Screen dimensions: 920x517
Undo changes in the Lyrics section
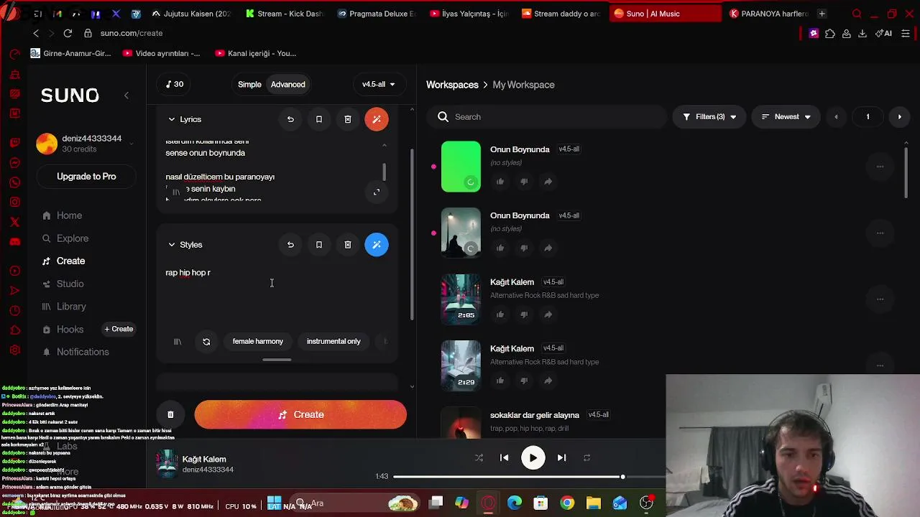pyautogui.click(x=290, y=119)
